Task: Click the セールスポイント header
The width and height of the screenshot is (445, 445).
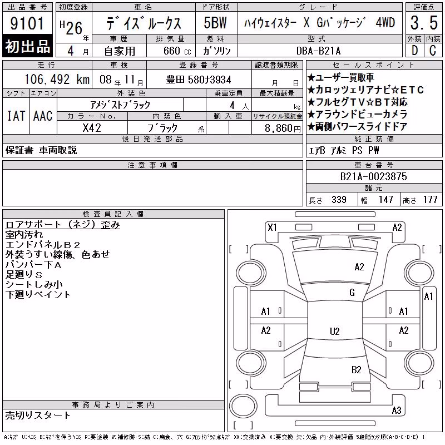Action: (x=374, y=65)
